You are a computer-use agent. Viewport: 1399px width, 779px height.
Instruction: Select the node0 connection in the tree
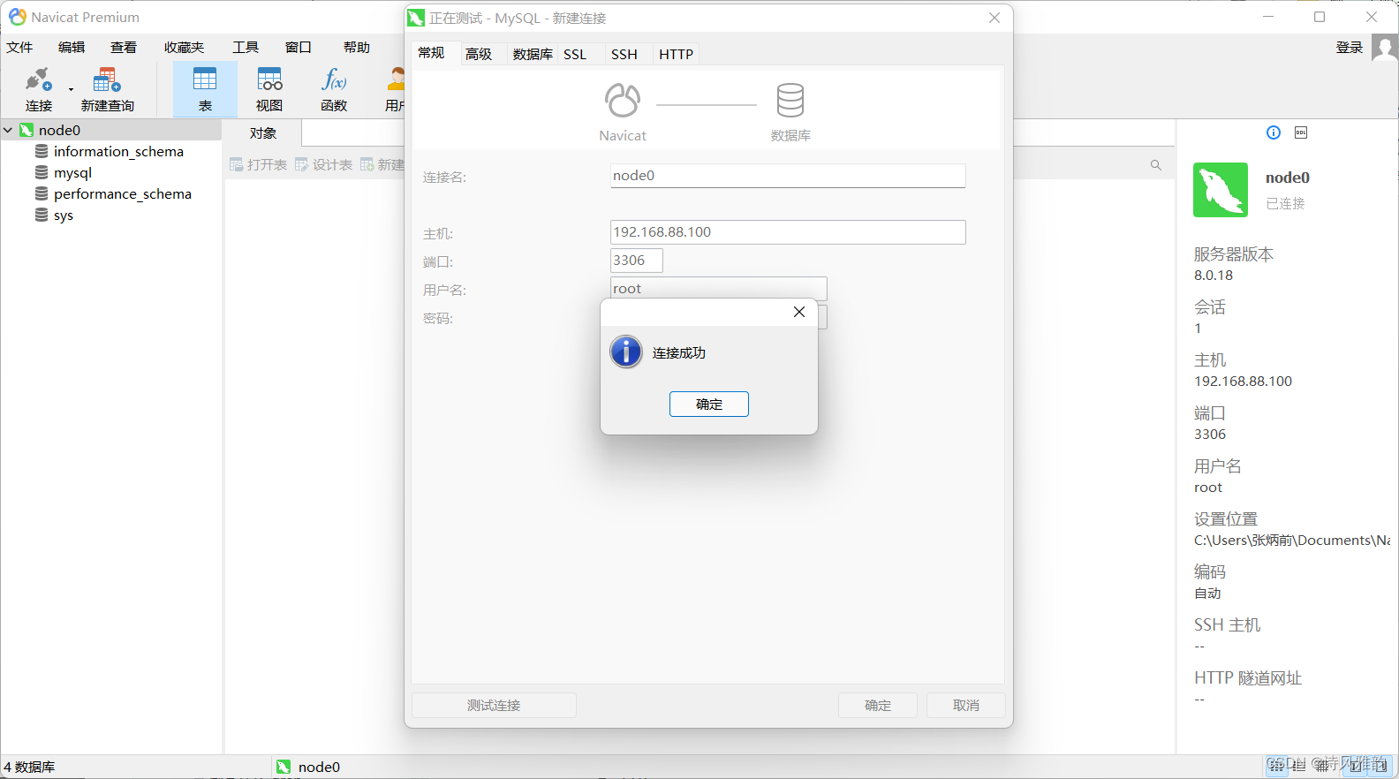pyautogui.click(x=59, y=130)
